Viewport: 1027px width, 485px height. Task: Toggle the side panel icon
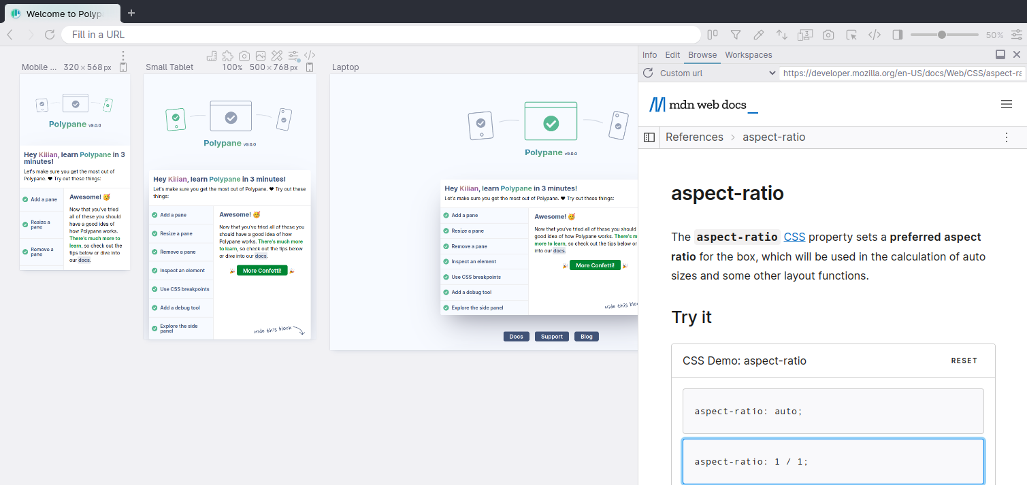pyautogui.click(x=898, y=35)
